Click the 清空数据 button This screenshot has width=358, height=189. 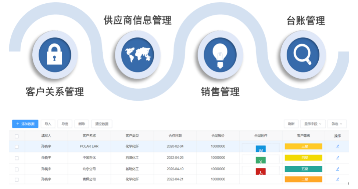pyautogui.click(x=102, y=124)
